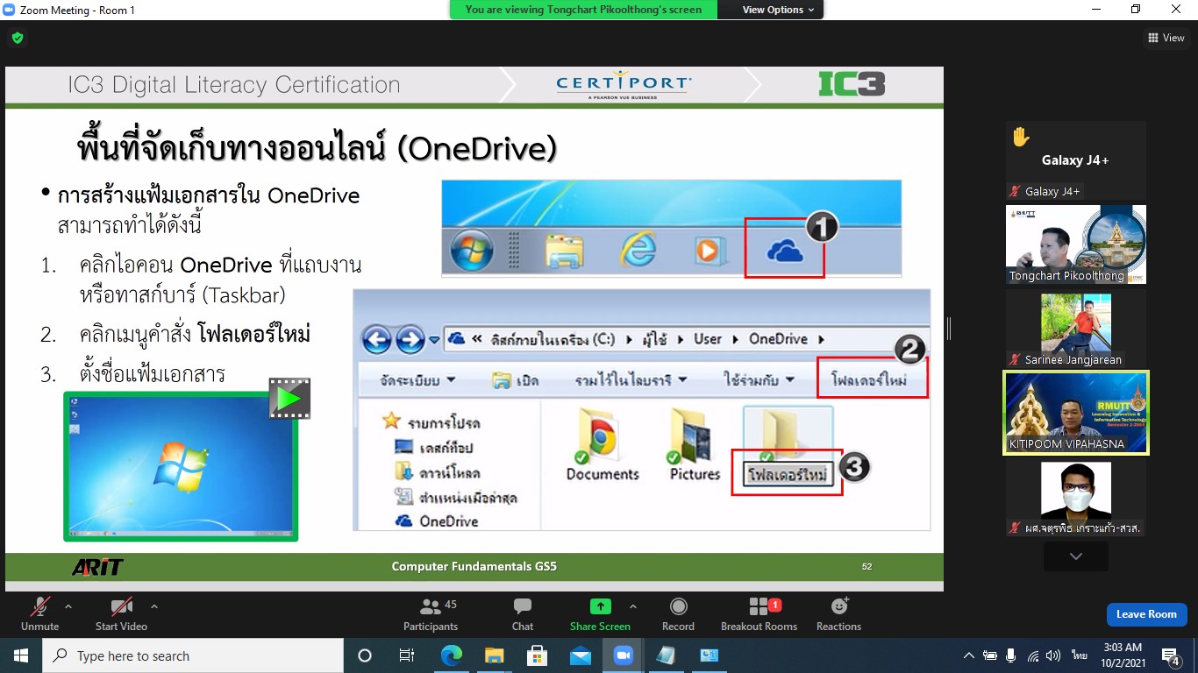Open the Windows Start menu

pos(20,655)
